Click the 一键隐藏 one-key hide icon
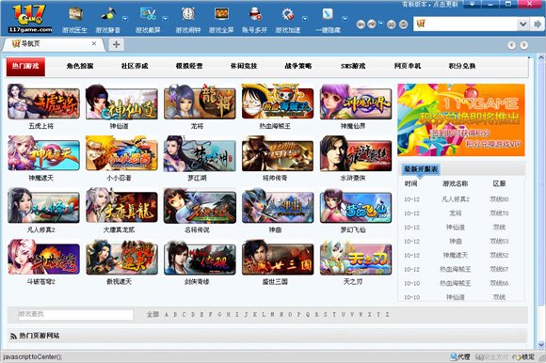Image resolution: width=546 pixels, height=363 pixels. [x=328, y=15]
